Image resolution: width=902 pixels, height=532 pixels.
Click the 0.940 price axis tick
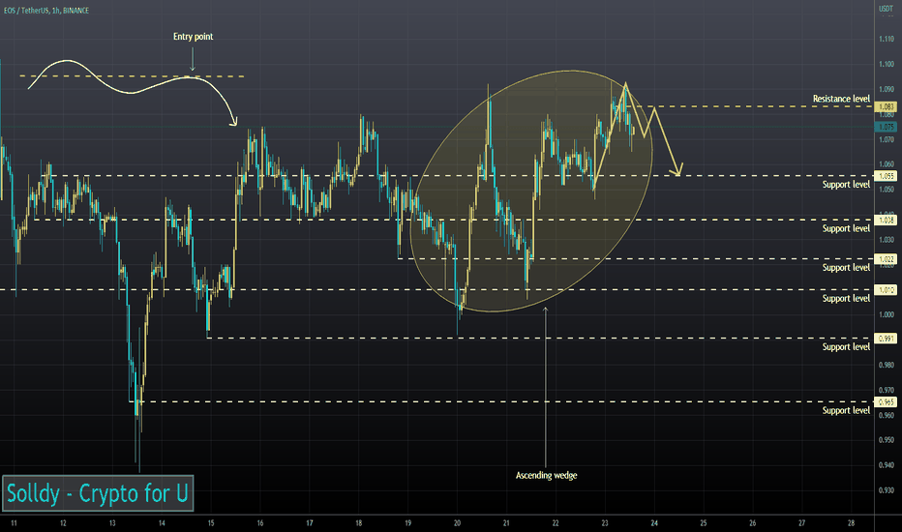click(887, 464)
